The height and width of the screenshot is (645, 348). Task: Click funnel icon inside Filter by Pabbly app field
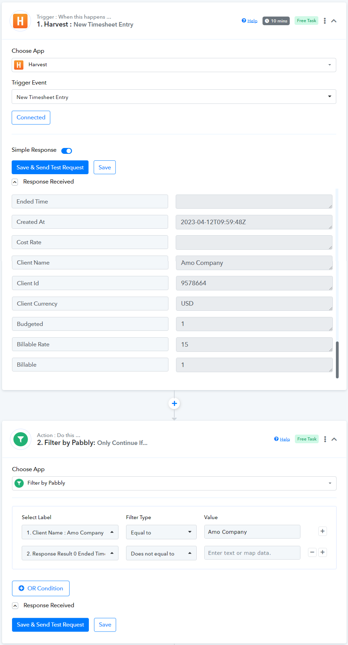pos(19,483)
